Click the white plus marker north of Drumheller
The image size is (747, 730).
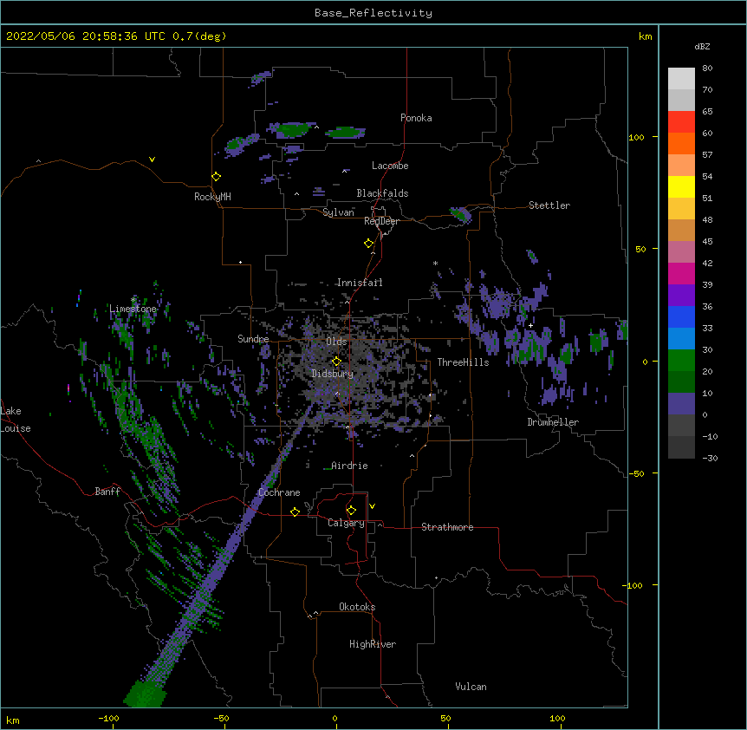530,325
